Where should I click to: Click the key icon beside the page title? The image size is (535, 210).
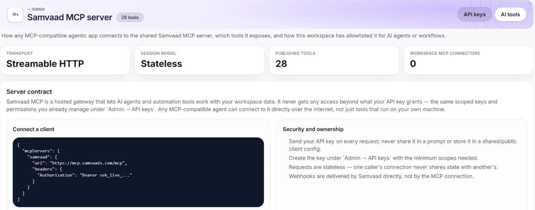pos(15,14)
